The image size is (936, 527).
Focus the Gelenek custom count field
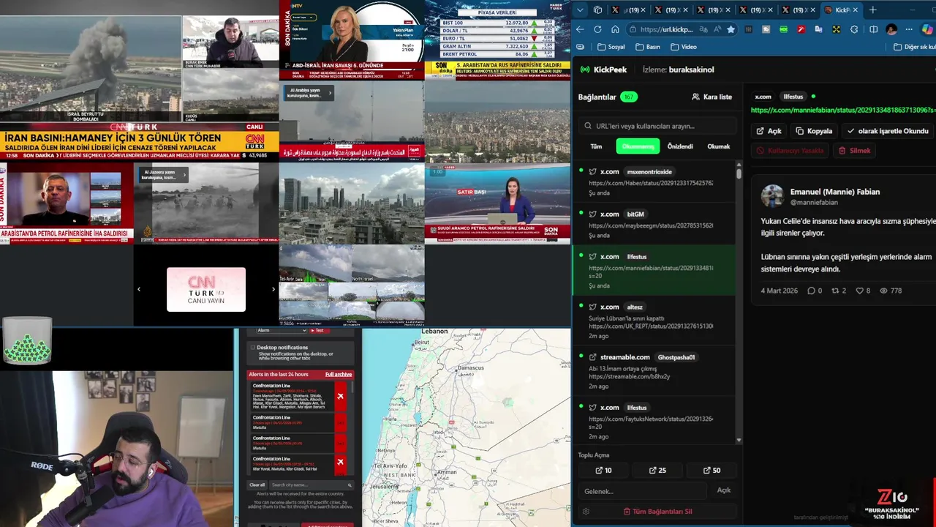coord(642,490)
